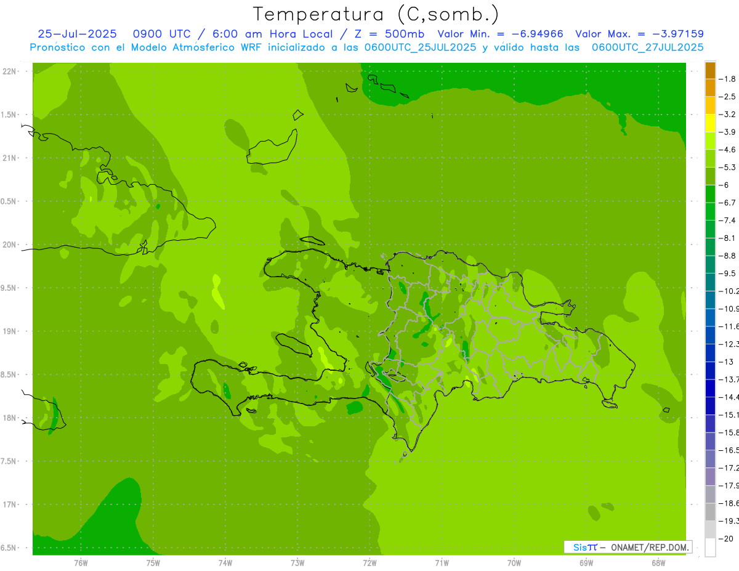Click the "ONAMET/REP.DOM." credit label
Image resolution: width=739 pixels, height=571 pixels.
649,547
